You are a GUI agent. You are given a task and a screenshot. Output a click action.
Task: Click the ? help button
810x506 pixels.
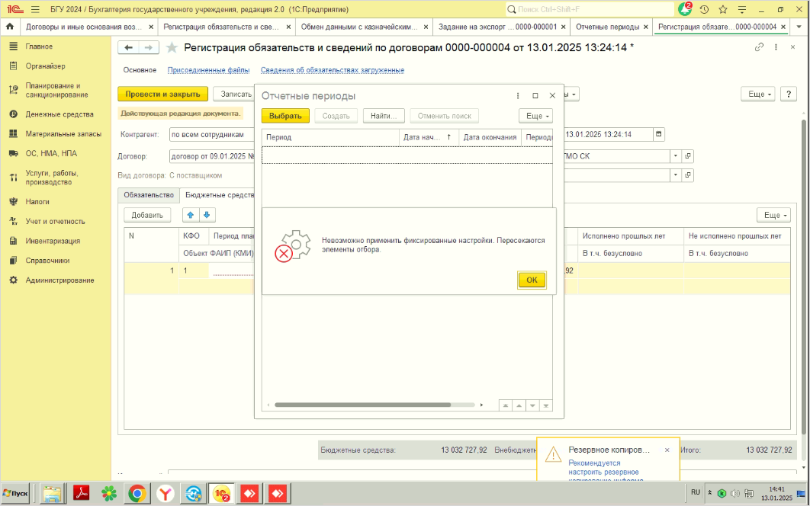789,94
